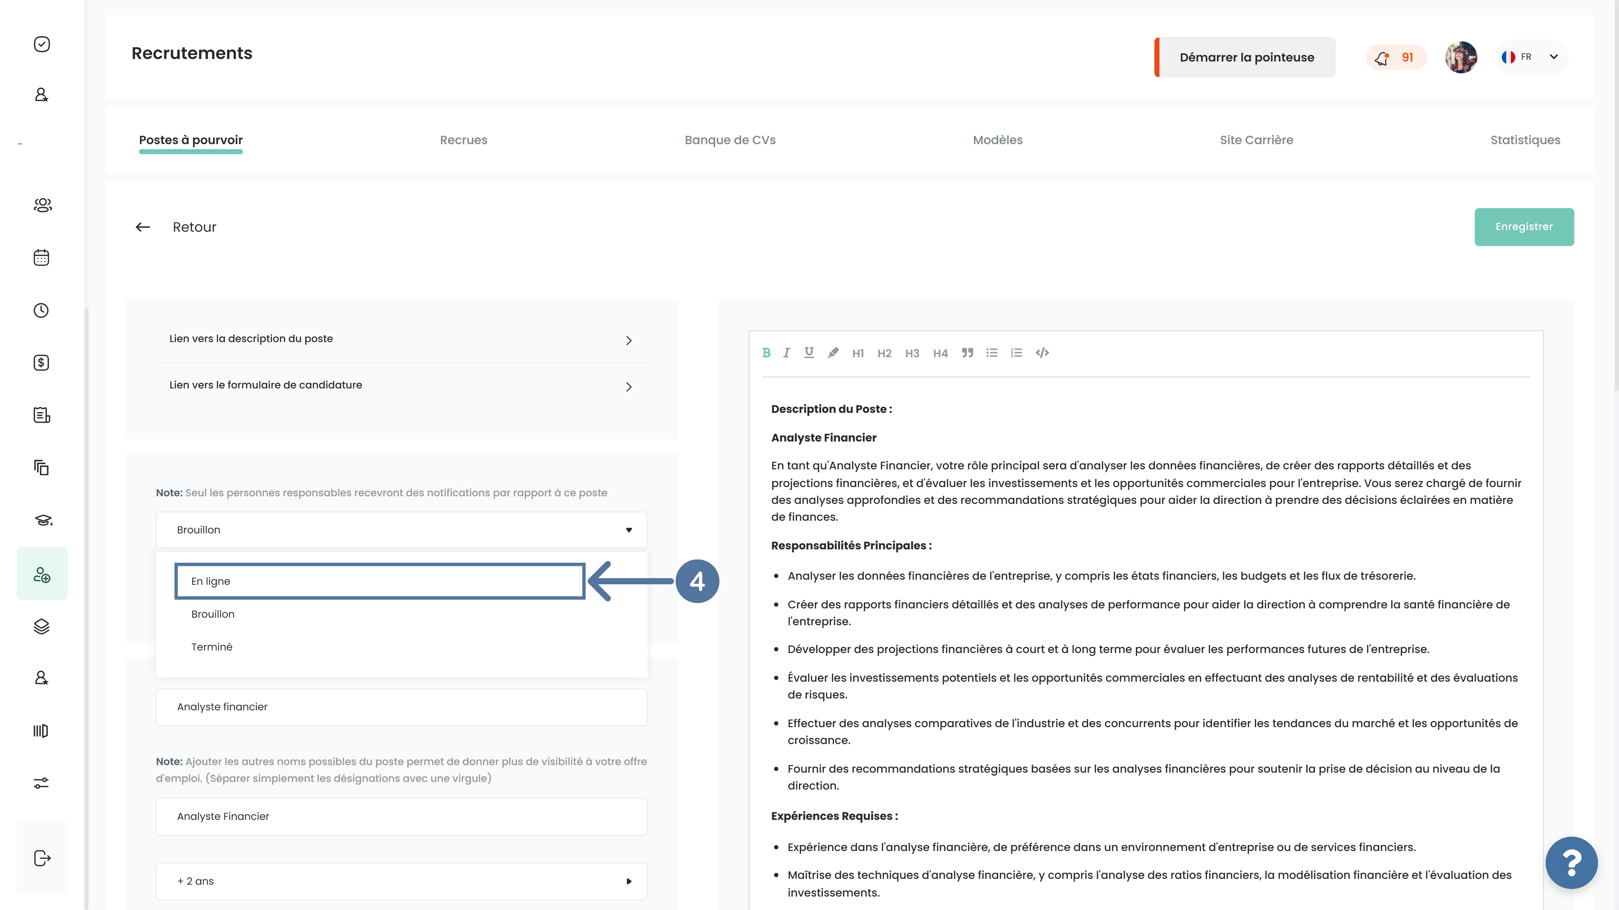Select 'En ligne' status option

pos(380,582)
